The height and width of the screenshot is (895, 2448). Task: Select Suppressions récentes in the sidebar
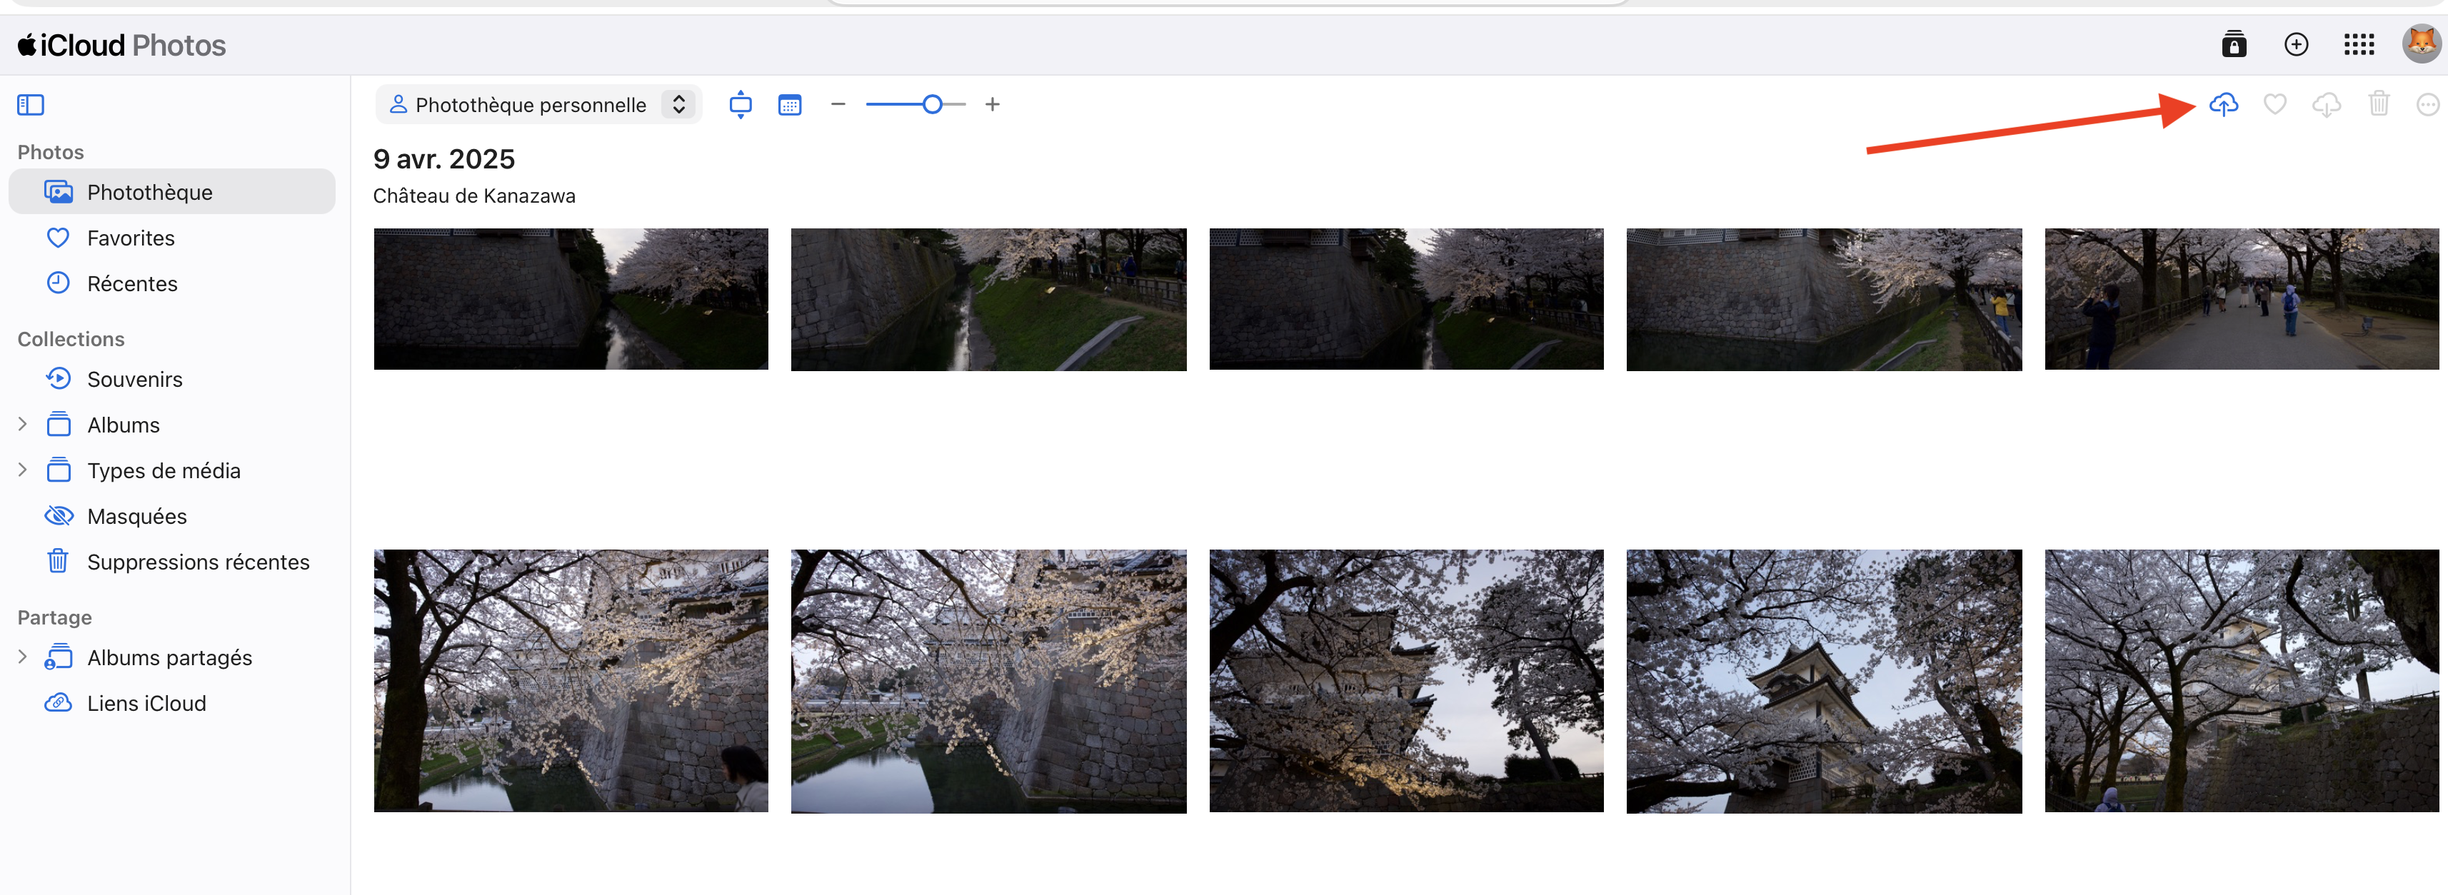(x=198, y=562)
